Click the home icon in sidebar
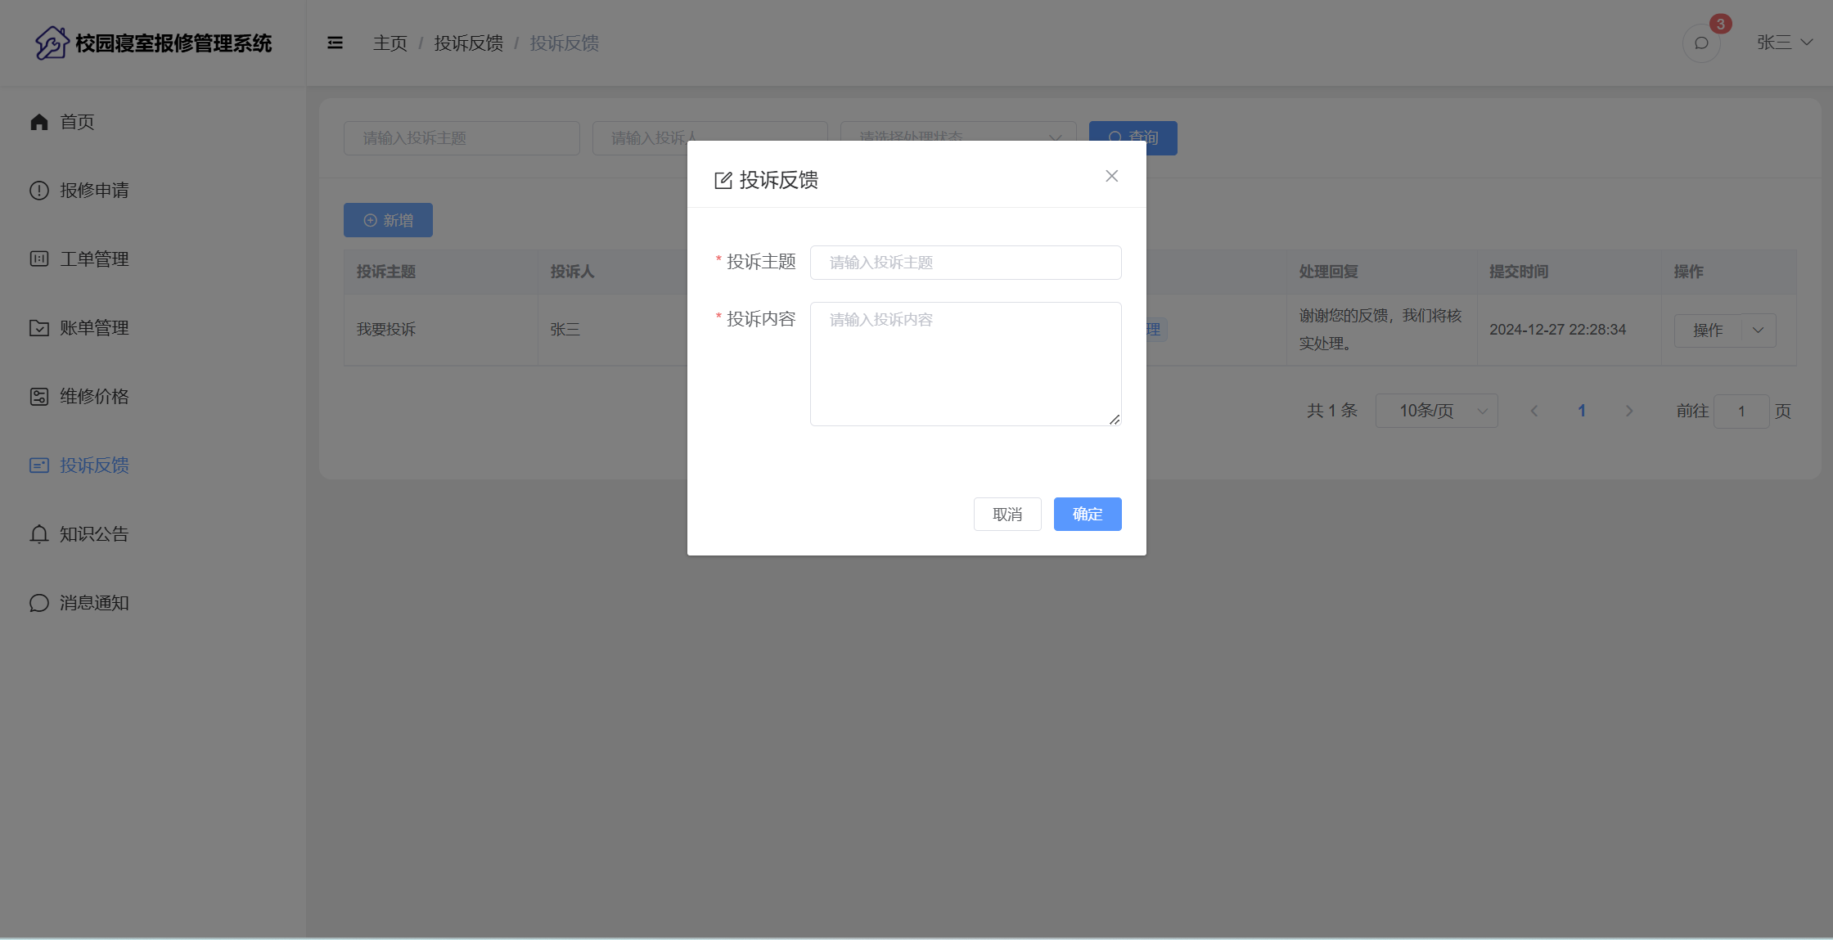This screenshot has width=1833, height=940. click(39, 122)
